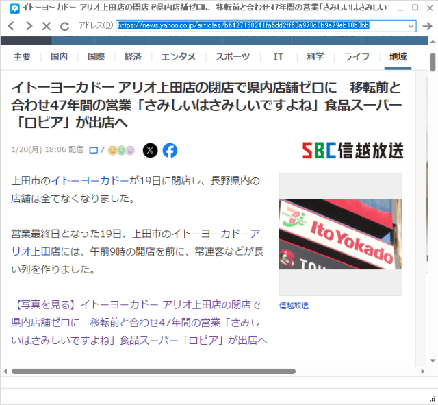
Task: Switch to the 国内 tab
Action: point(59,57)
